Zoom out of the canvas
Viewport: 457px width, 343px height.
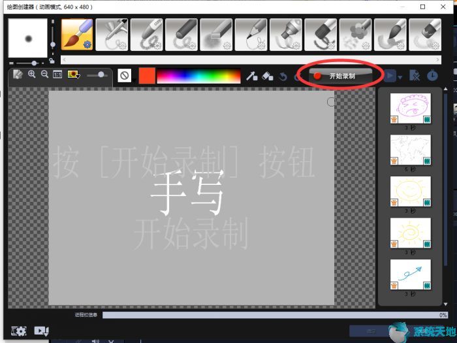(x=44, y=74)
